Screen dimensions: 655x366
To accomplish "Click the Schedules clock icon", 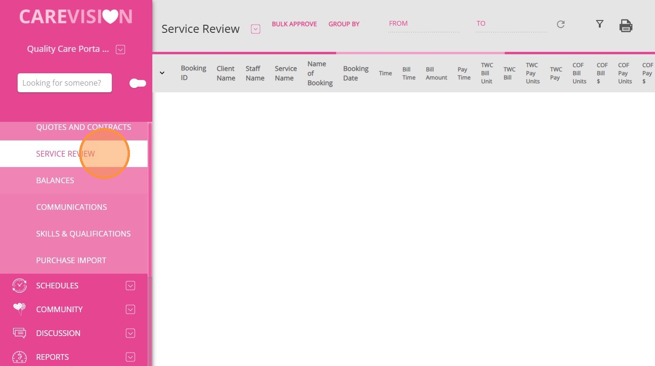I will [x=20, y=286].
